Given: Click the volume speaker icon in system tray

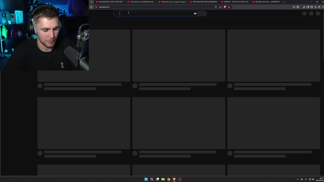Looking at the screenshot, I should click(313, 179).
